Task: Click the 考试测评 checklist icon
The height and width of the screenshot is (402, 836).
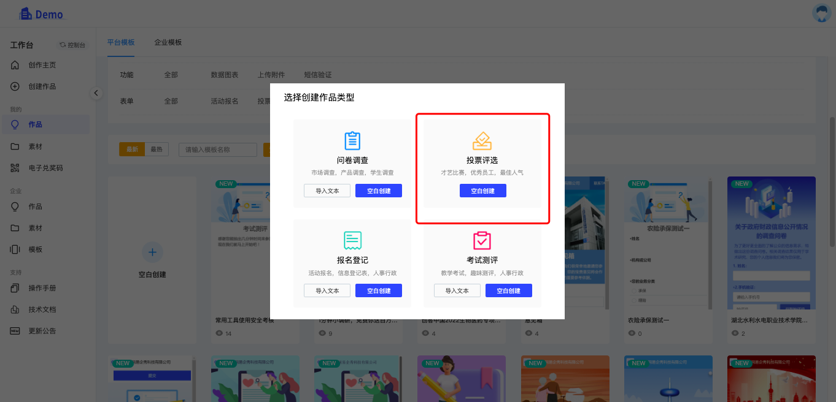Action: coord(482,240)
